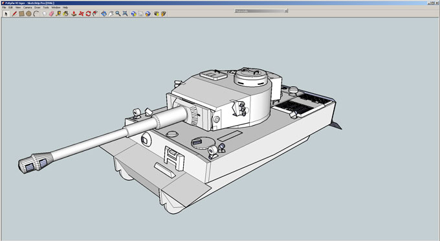Screen dimensions: 440x241
Task: Open the File menu
Action: [x=4, y=8]
